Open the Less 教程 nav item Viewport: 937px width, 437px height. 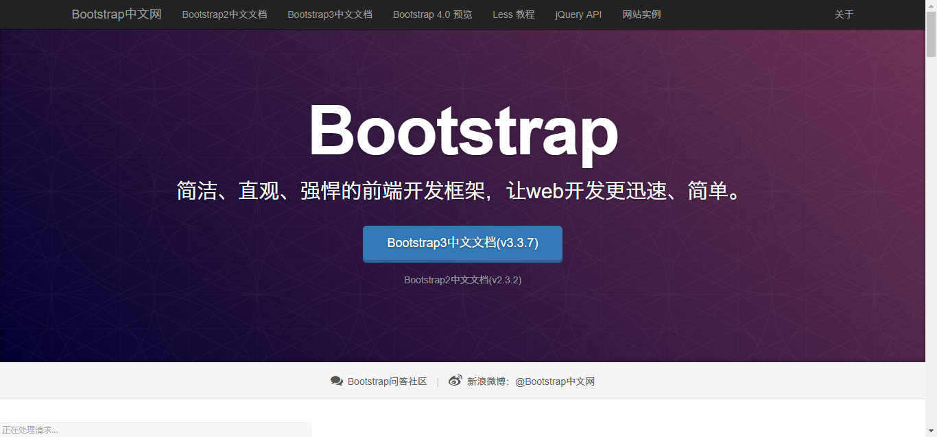[x=514, y=14]
